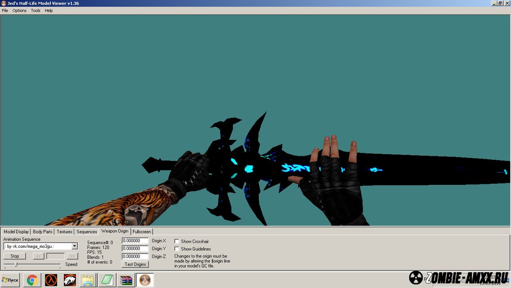Viewport: 511px width, 288px height.
Task: Click the 'Blends: 1' info text
Action: click(95, 257)
